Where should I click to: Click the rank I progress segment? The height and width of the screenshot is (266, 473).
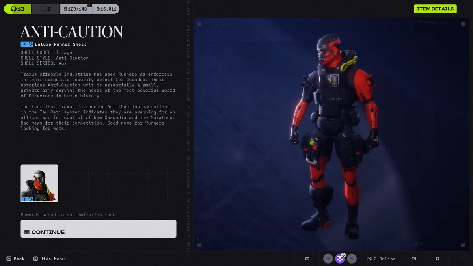(x=46, y=9)
